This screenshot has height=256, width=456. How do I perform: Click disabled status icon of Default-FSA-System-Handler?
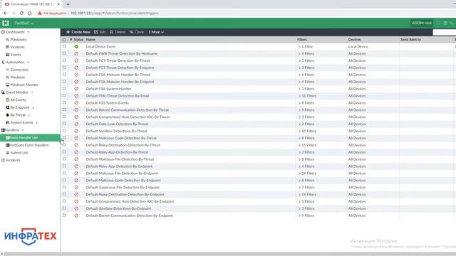tap(76, 89)
